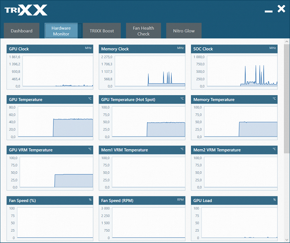Go to the Nitro Glow tab

point(184,31)
